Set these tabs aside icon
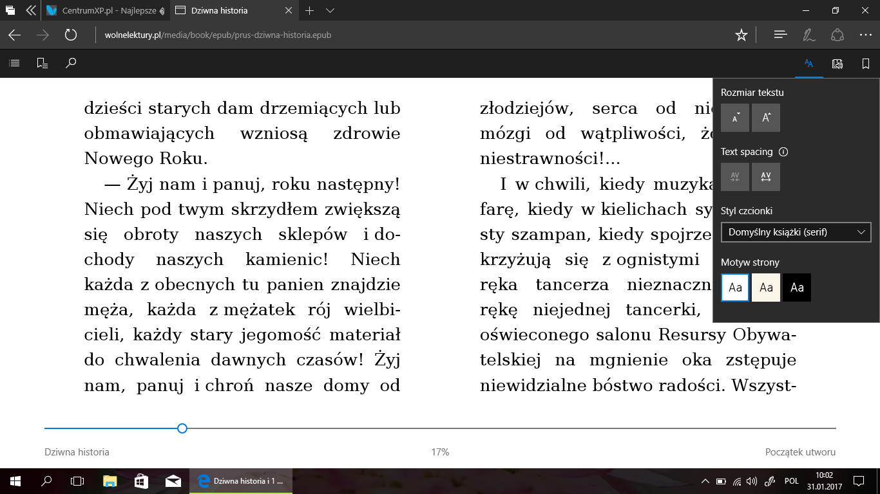Screen dimensions: 880x494 tap(30, 10)
